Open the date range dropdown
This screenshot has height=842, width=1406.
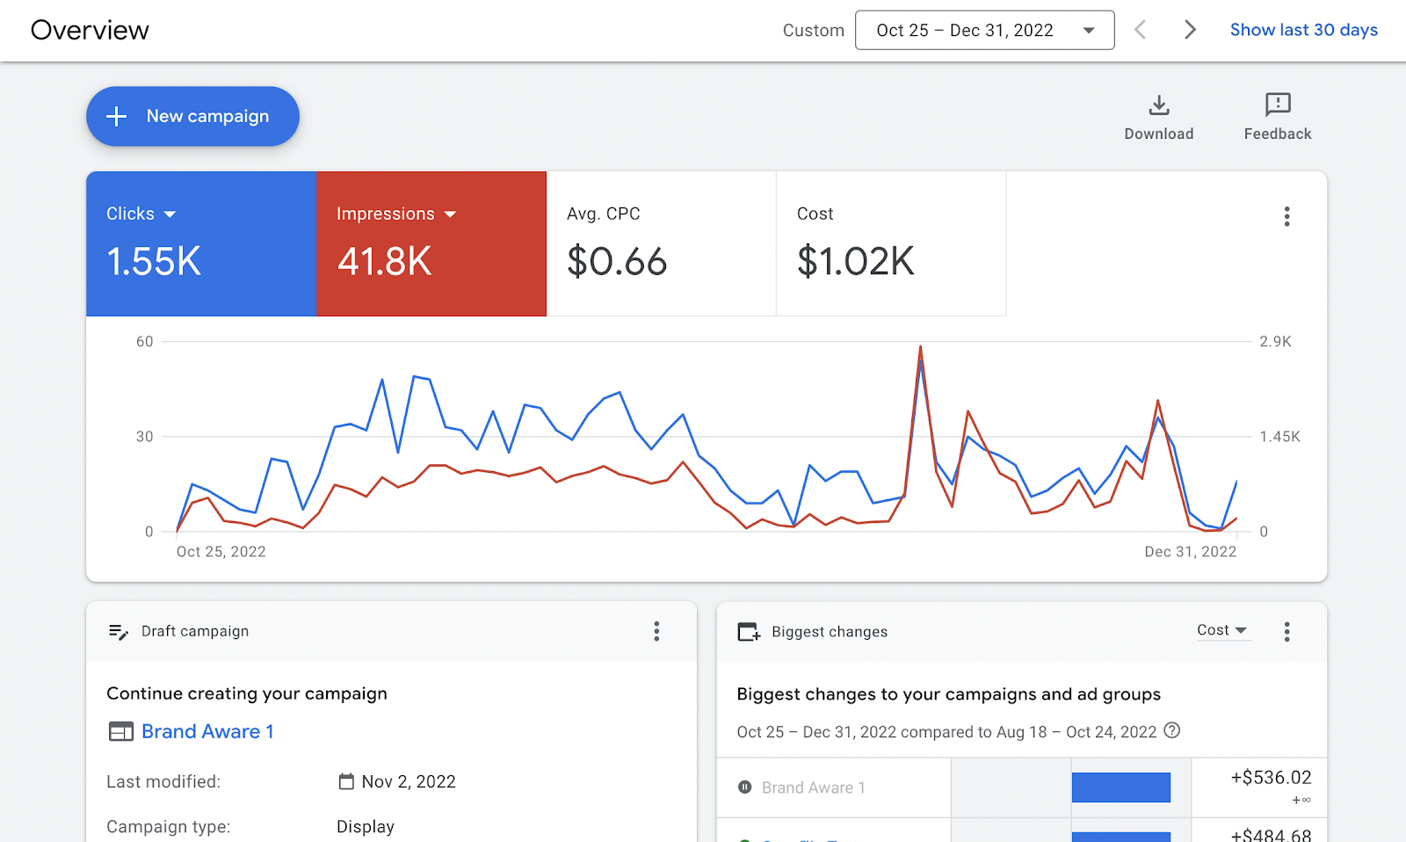coord(984,30)
